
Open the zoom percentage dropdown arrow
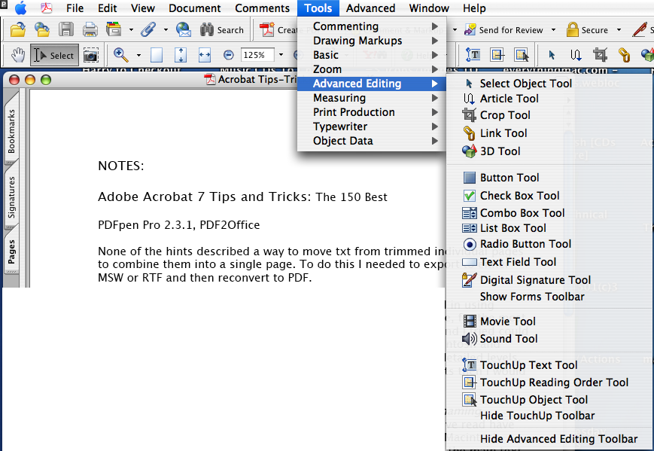click(x=281, y=55)
